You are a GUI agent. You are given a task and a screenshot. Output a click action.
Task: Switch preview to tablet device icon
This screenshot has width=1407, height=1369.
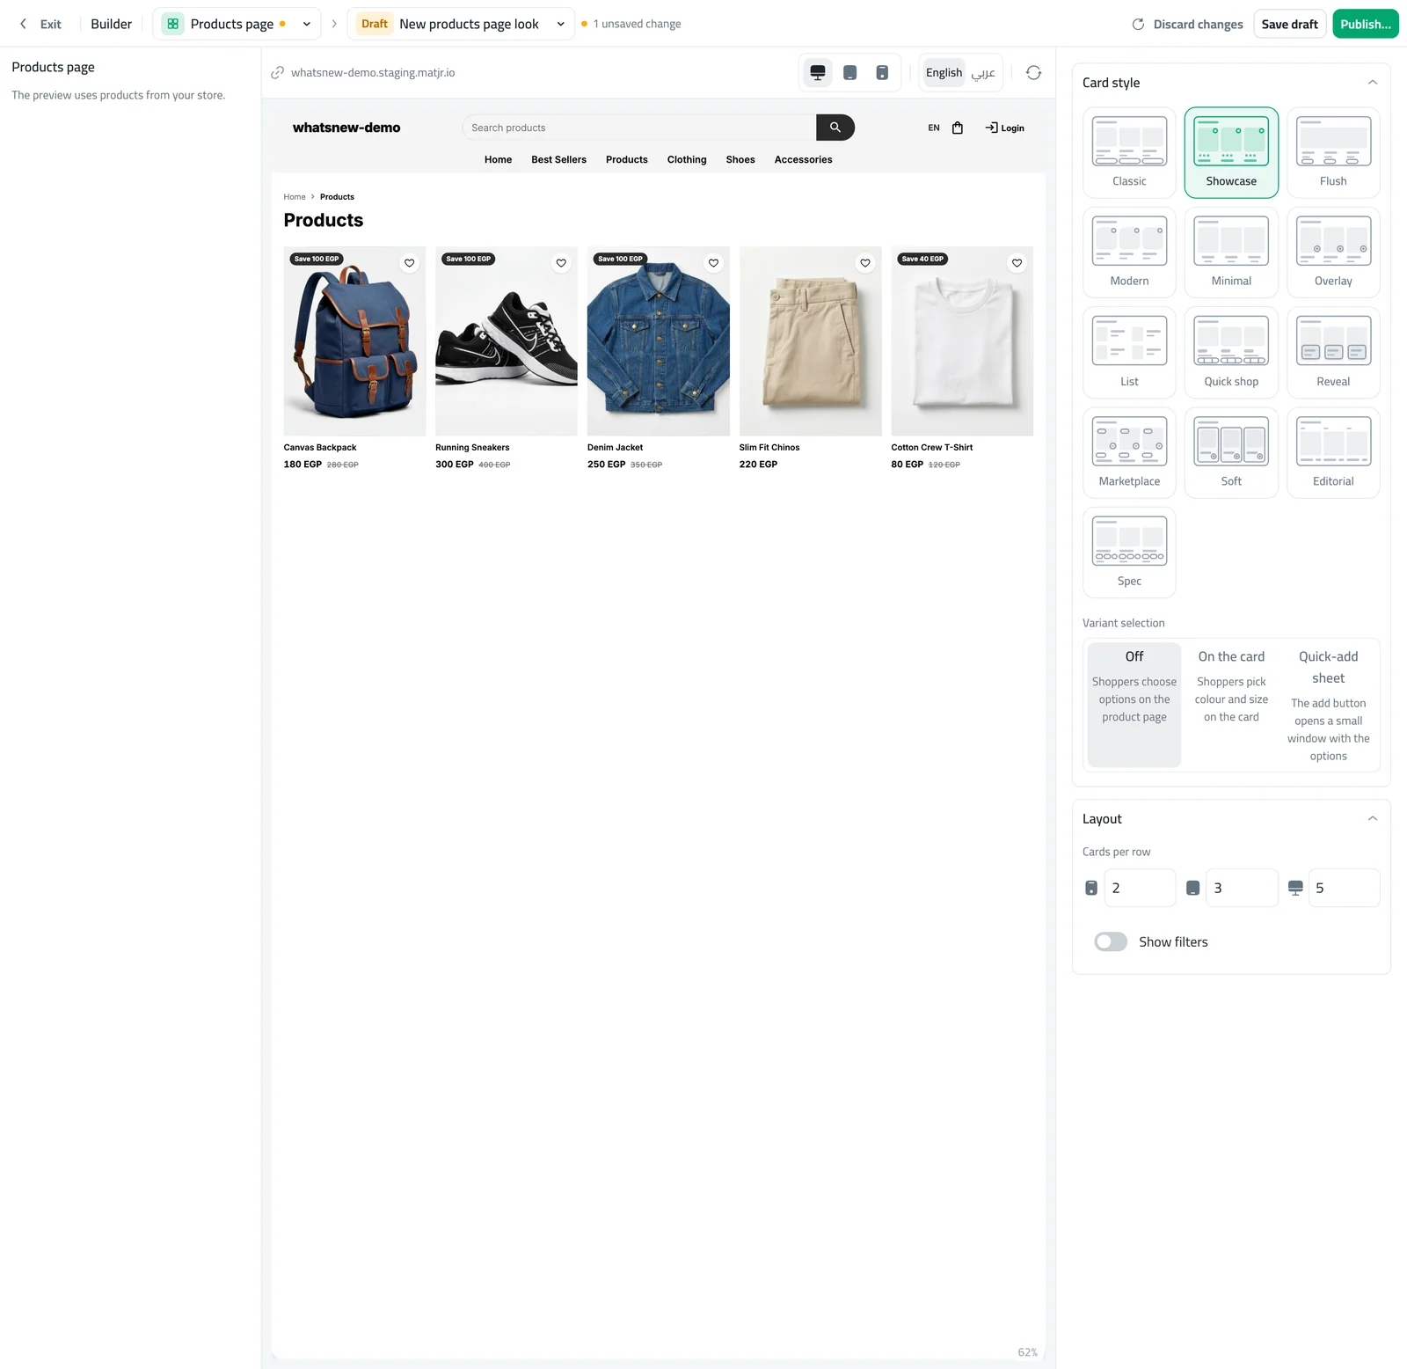point(849,73)
